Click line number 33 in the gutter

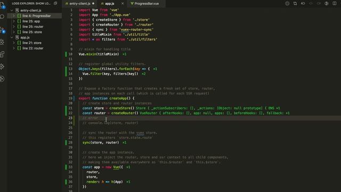pos(70,167)
